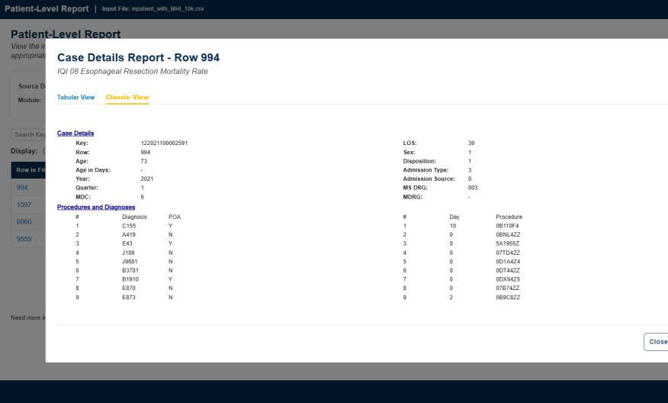This screenshot has height=403, width=668.
Task: Select the Classic View tab
Action: (127, 98)
